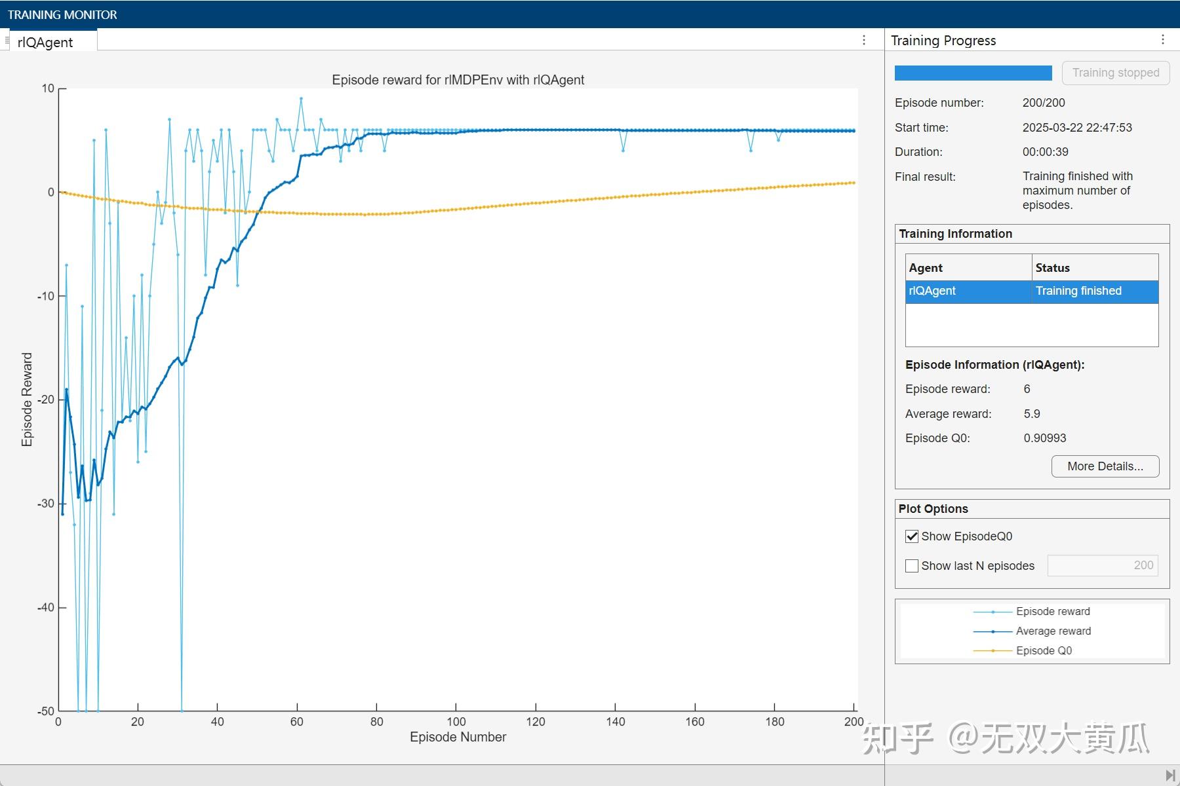Click the TRAINING MONITOR title

(62, 14)
